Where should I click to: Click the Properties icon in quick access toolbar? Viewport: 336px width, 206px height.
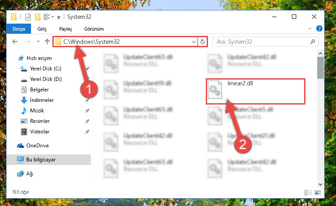click(x=28, y=17)
